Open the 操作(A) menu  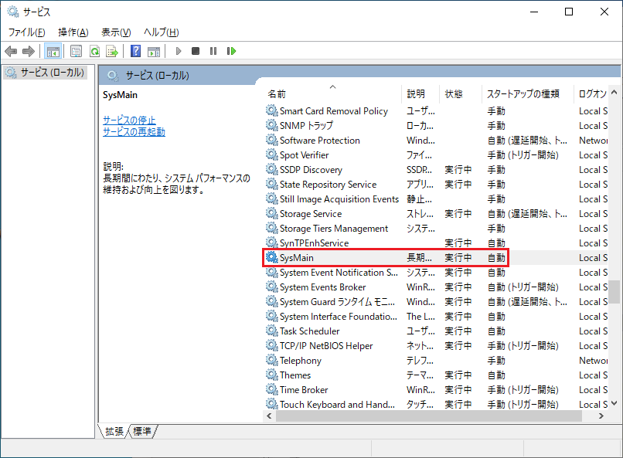click(73, 32)
